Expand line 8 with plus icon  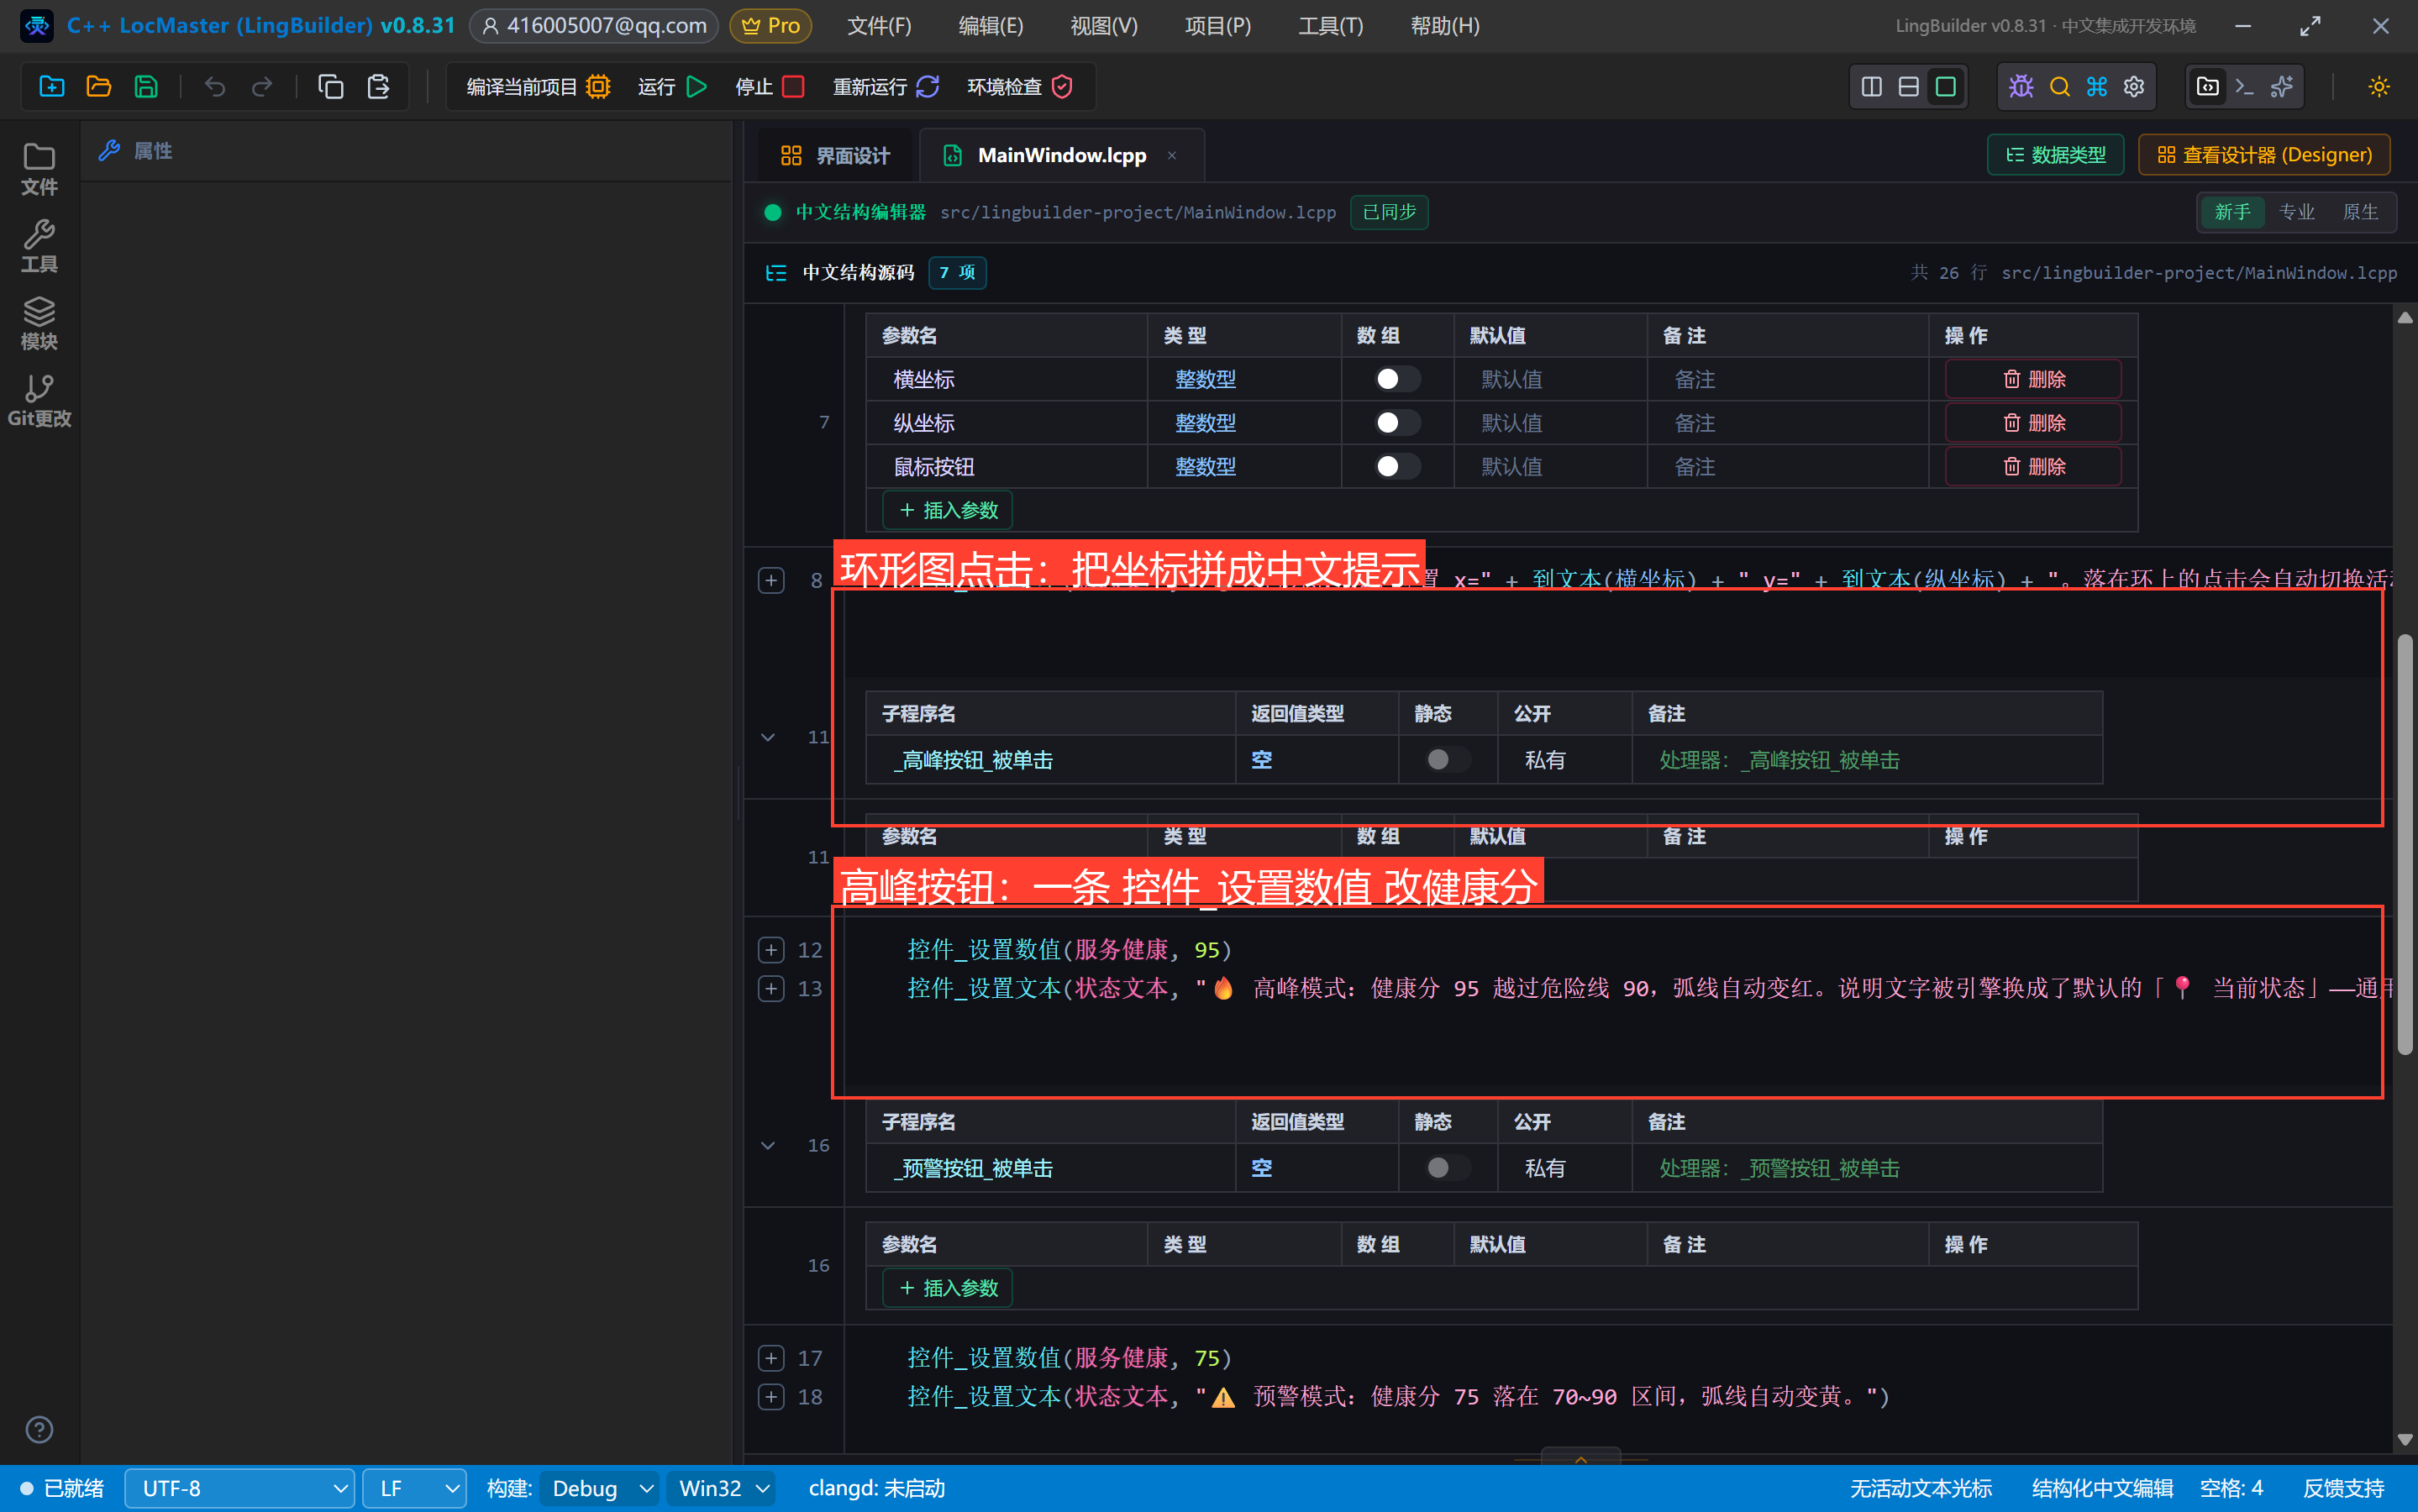coord(771,581)
